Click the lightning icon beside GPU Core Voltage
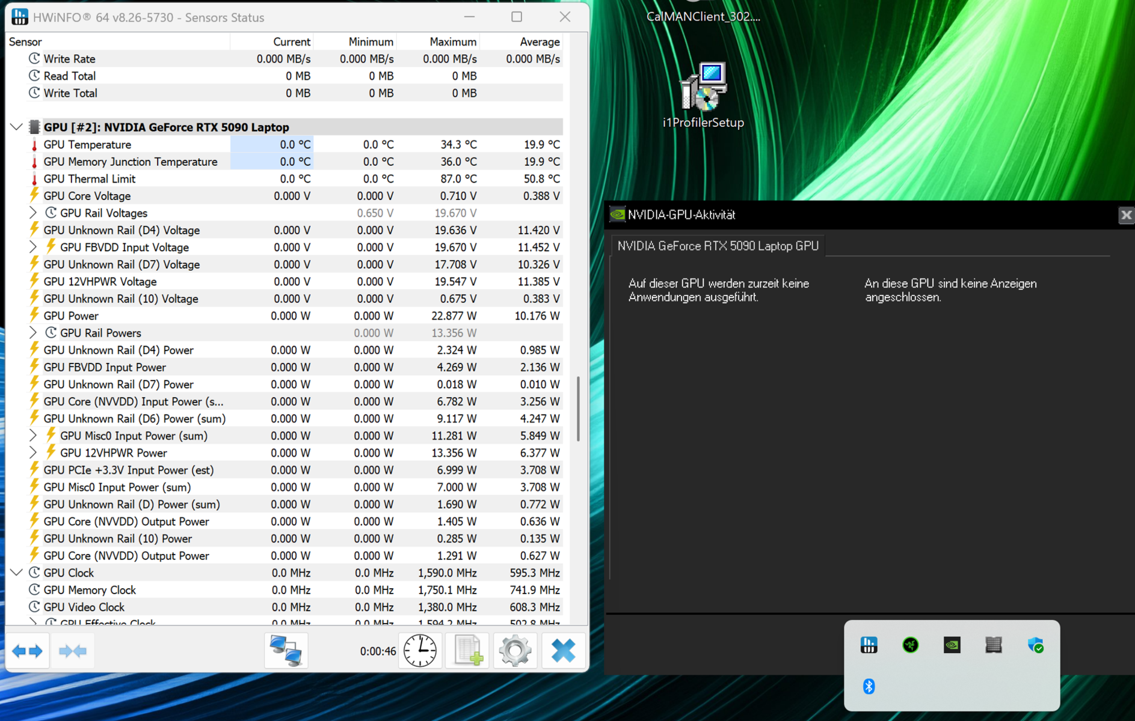This screenshot has height=721, width=1135. (34, 196)
